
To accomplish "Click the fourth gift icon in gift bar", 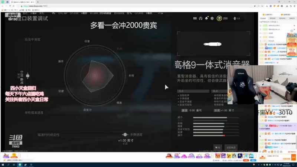I will pyautogui.click(x=192, y=156).
